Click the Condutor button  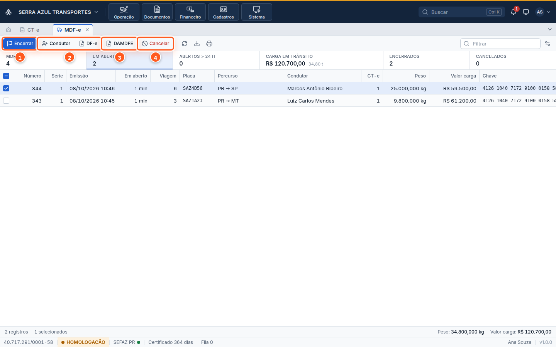tap(56, 44)
